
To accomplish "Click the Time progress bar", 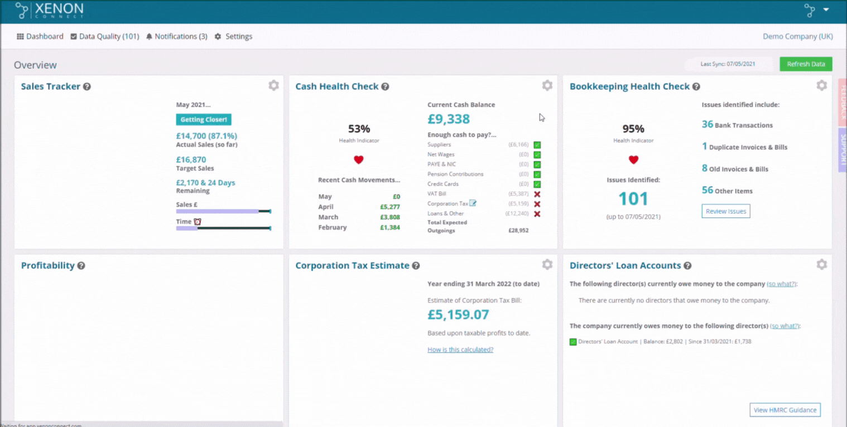I will (x=223, y=228).
